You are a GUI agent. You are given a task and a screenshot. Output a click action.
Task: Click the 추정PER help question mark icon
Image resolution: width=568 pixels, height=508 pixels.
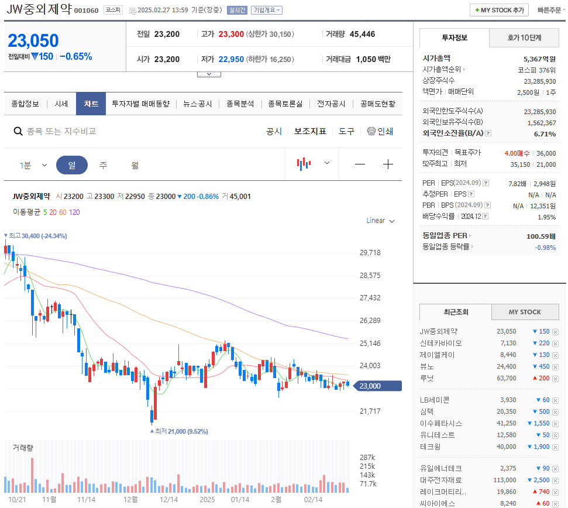[471, 194]
